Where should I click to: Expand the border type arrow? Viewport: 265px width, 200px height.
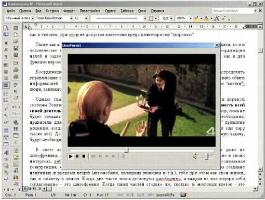(x=156, y=18)
